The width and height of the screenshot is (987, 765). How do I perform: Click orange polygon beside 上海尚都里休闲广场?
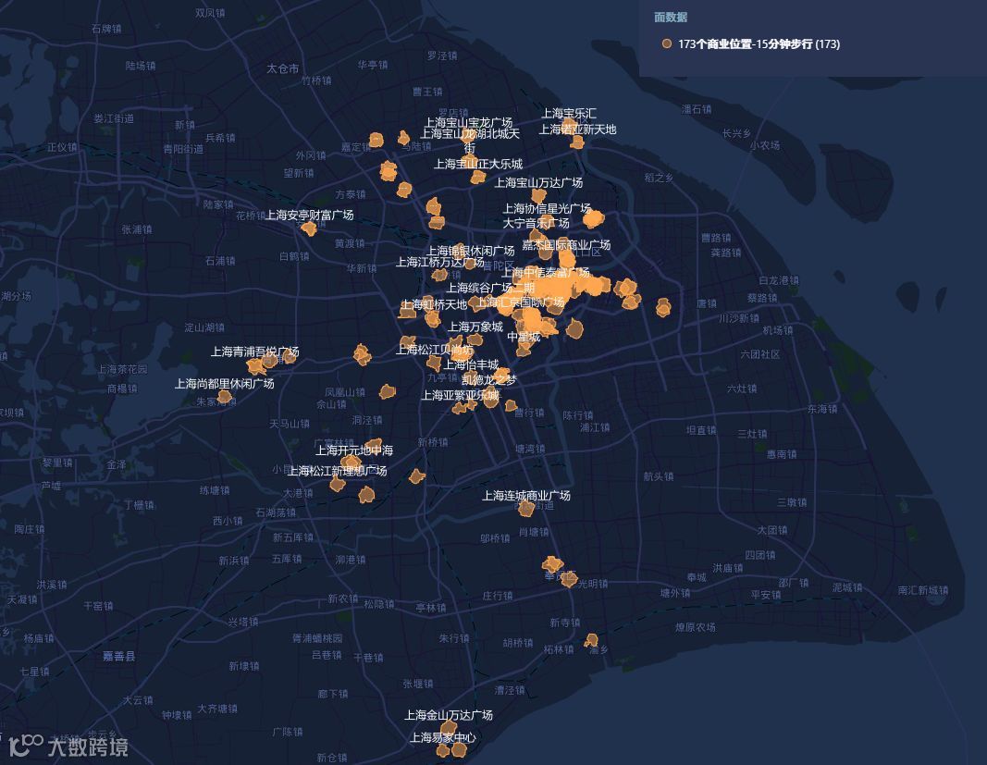(x=225, y=397)
